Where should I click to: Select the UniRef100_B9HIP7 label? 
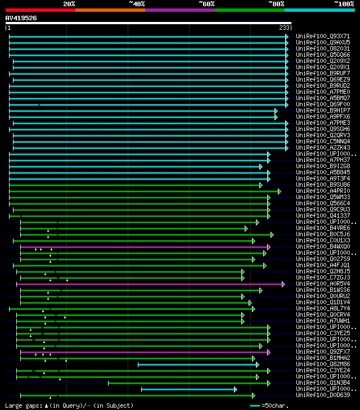(323, 110)
